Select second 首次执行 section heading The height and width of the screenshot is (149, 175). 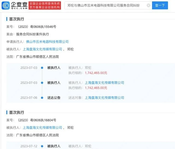tap(17, 112)
